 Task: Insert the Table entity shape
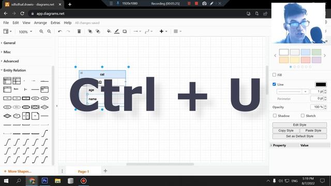[7, 81]
